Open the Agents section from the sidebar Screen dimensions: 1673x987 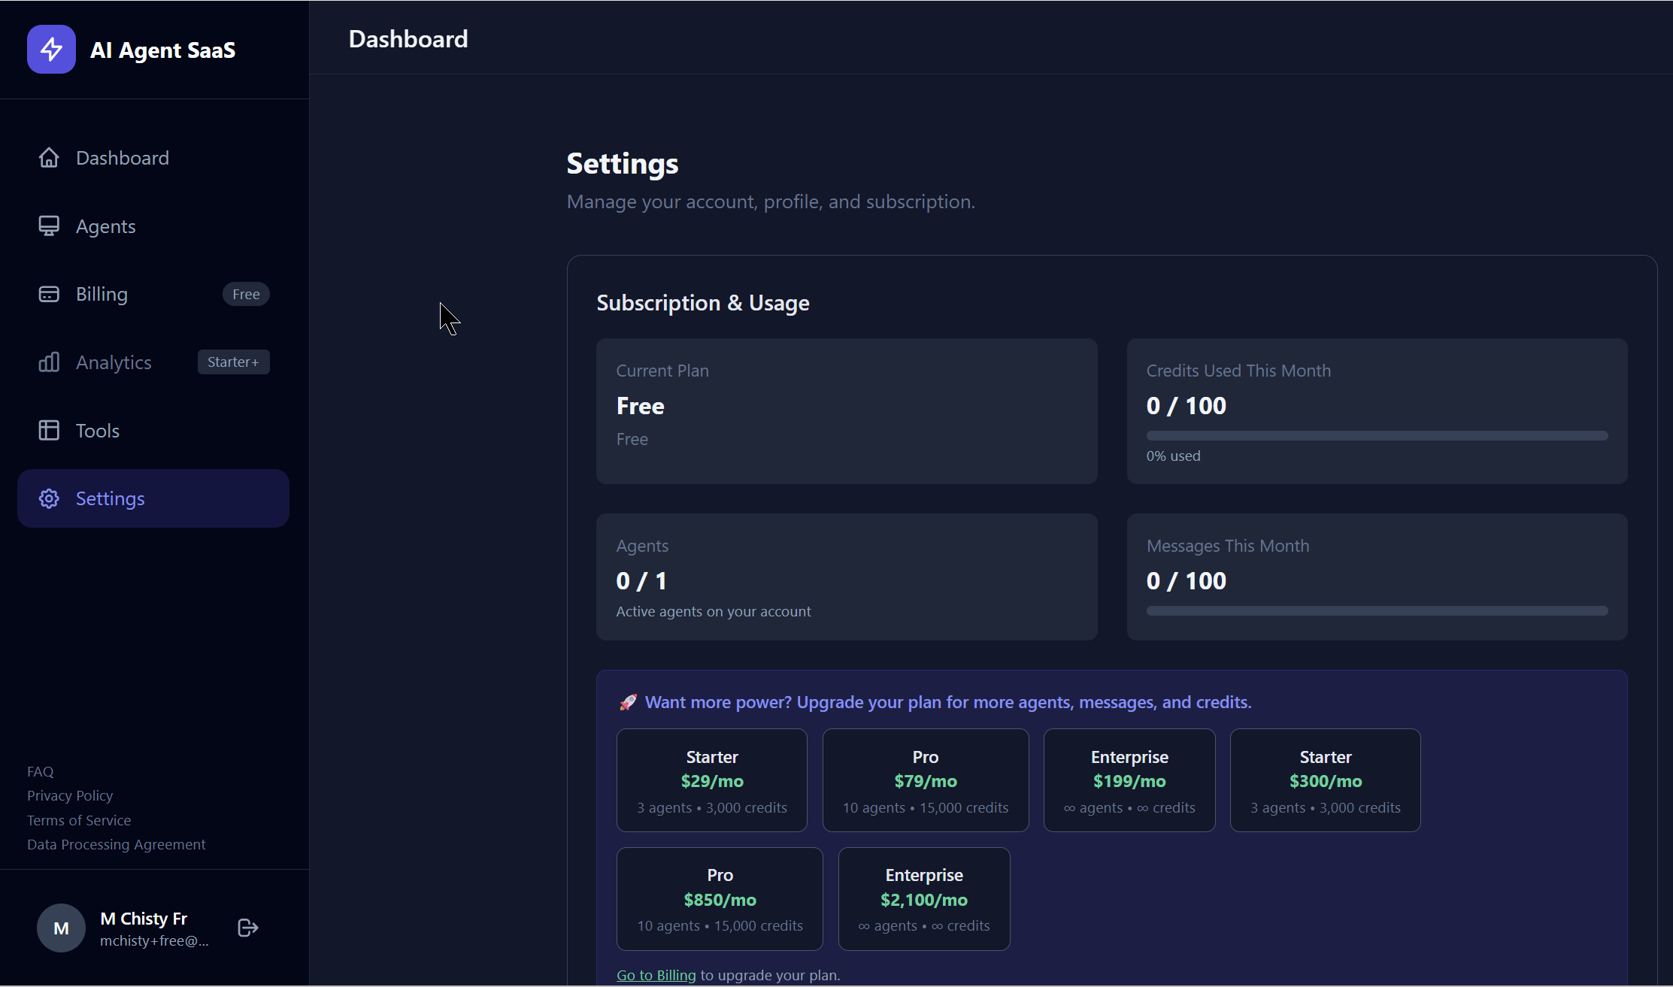coord(105,226)
